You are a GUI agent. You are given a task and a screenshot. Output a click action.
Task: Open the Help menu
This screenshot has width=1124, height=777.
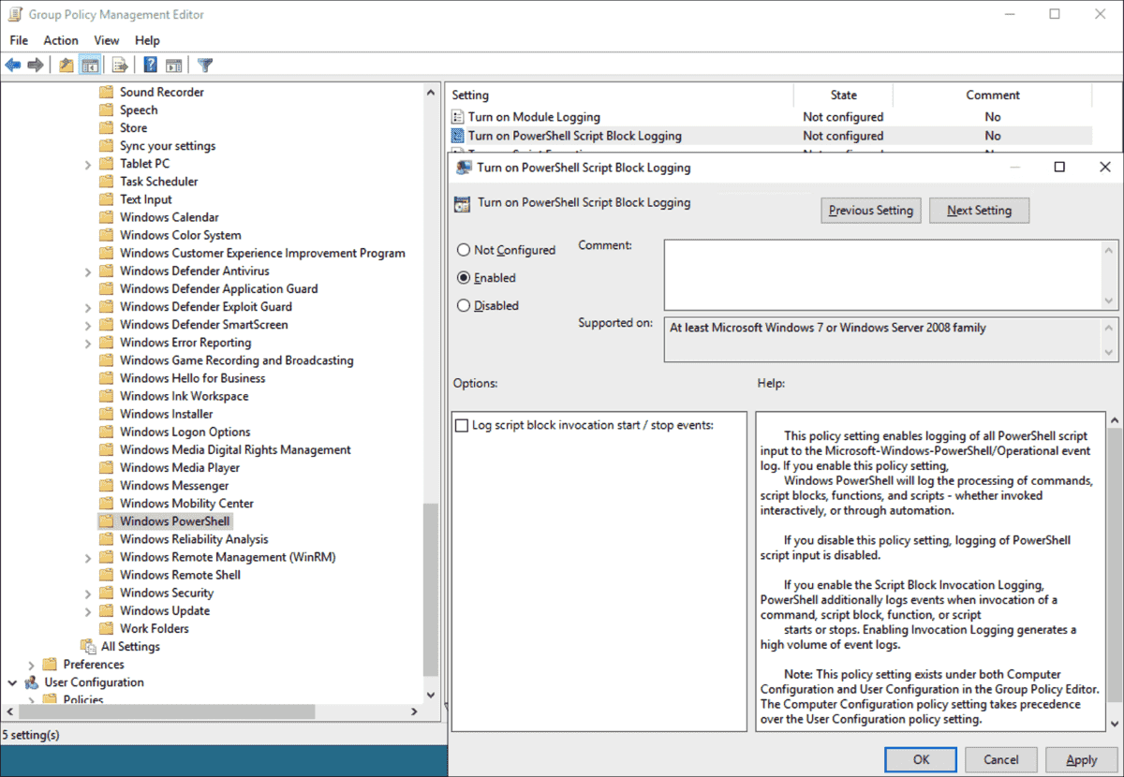(x=147, y=40)
